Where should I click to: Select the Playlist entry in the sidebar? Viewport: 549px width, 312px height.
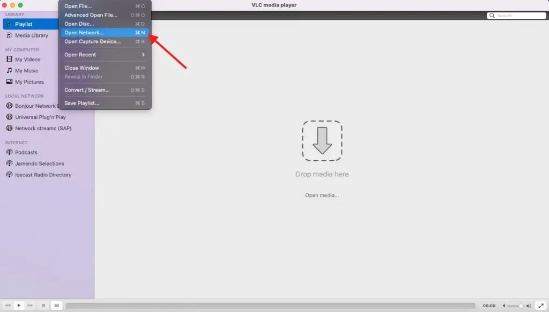[x=23, y=24]
